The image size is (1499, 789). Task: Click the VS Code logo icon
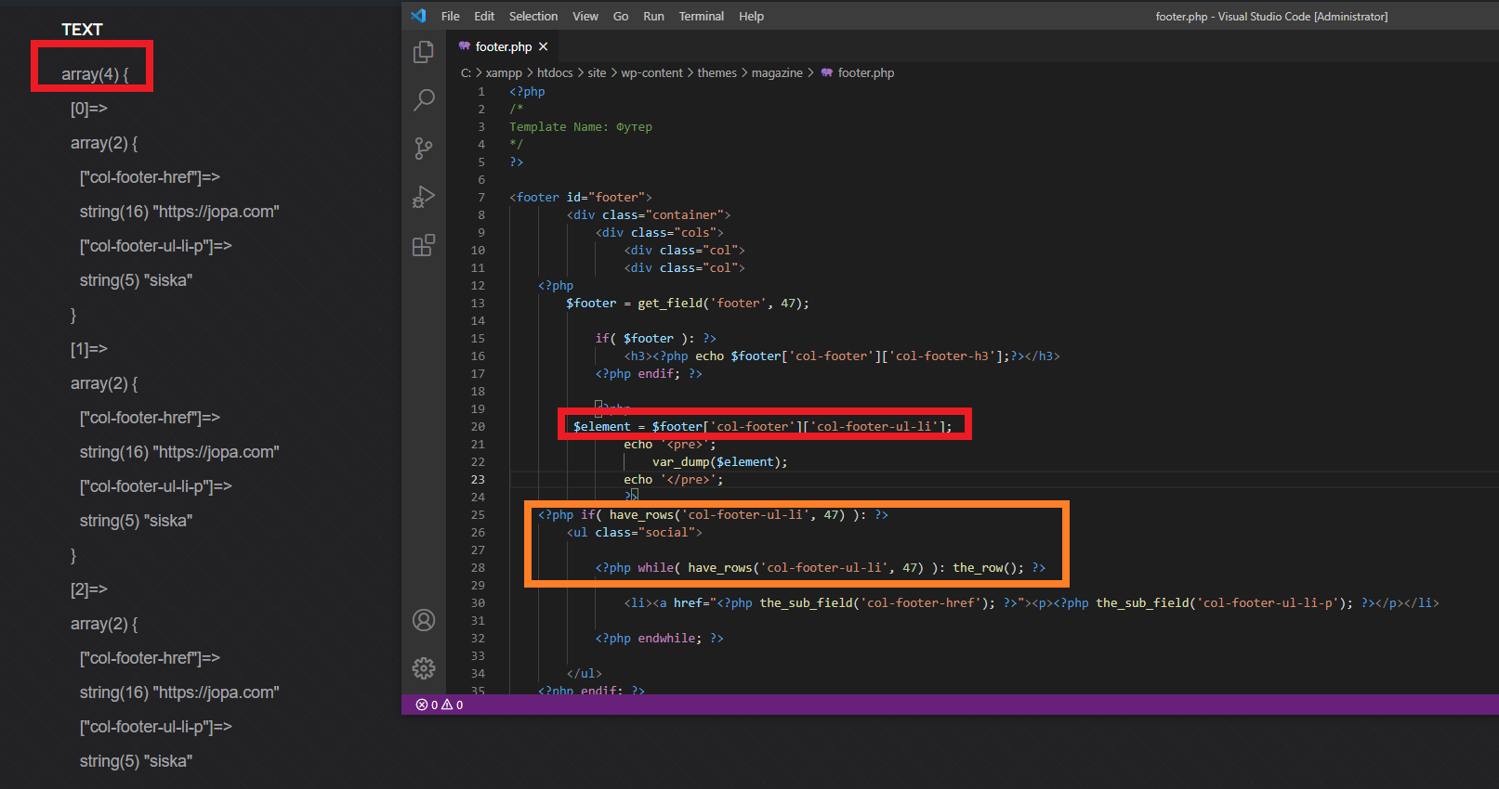[419, 16]
